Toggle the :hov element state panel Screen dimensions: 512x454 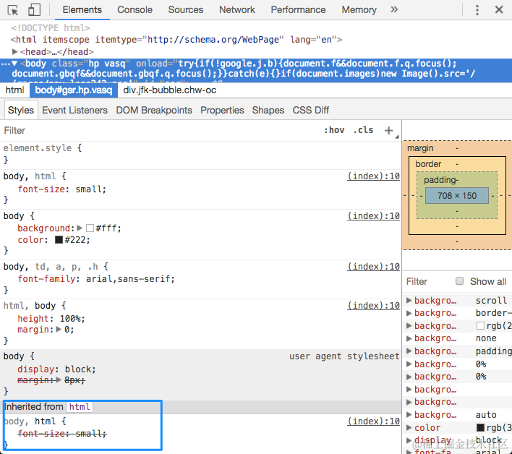tap(334, 130)
